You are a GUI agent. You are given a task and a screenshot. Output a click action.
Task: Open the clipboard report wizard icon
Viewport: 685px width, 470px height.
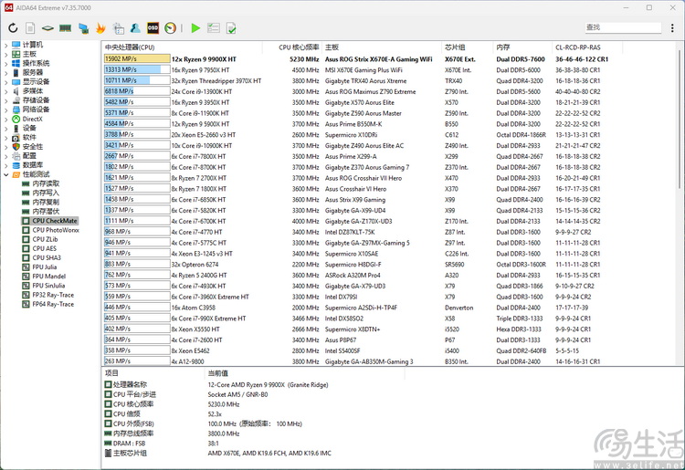119,28
